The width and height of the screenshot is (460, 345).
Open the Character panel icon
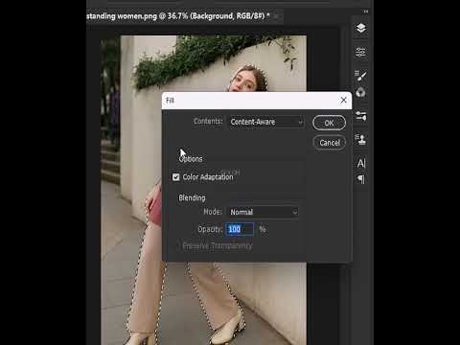[x=361, y=163]
